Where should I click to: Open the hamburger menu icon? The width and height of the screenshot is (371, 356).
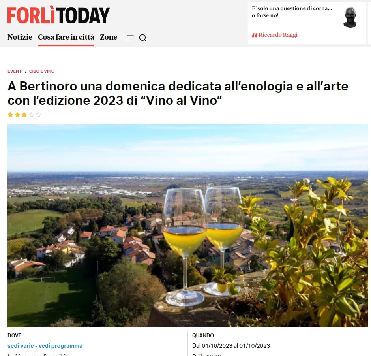click(x=130, y=38)
